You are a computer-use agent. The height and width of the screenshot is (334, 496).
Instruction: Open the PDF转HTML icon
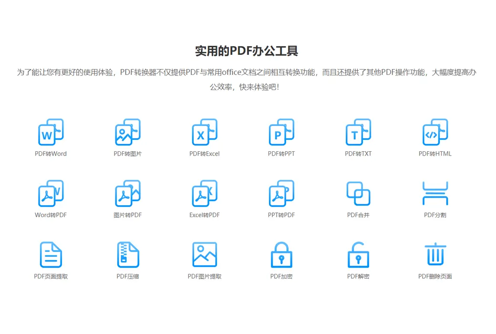tap(435, 132)
